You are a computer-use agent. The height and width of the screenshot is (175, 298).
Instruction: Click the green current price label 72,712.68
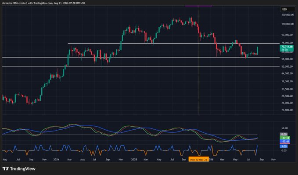[287, 48]
